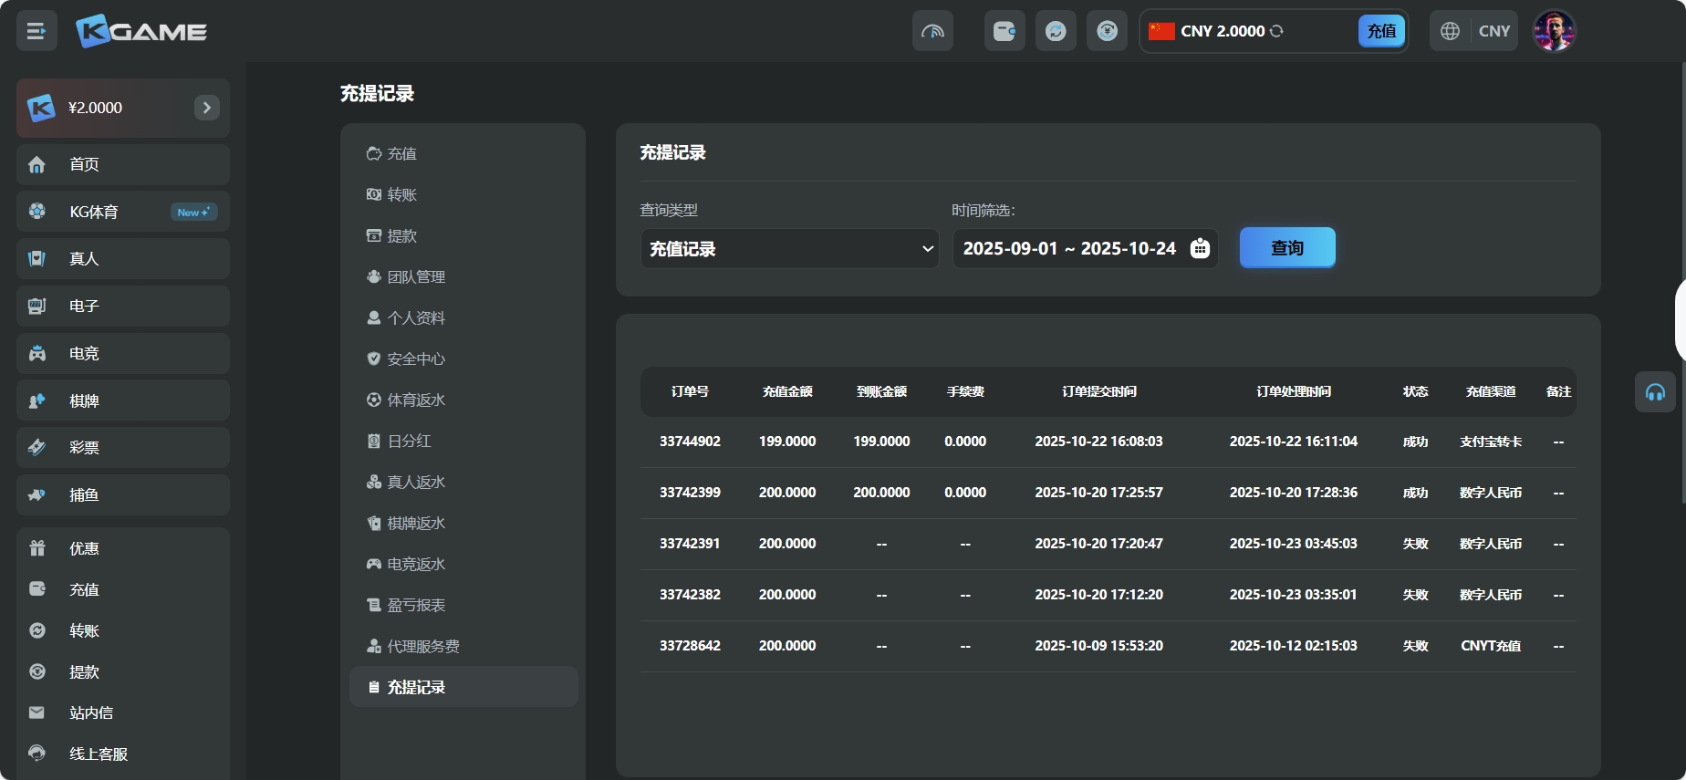Click the hamburger menu icon beside KGAME logo
The image size is (1686, 780).
[x=36, y=31]
